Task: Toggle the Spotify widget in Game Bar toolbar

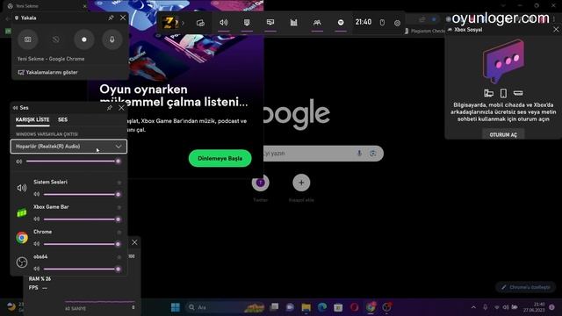Action: tap(341, 23)
